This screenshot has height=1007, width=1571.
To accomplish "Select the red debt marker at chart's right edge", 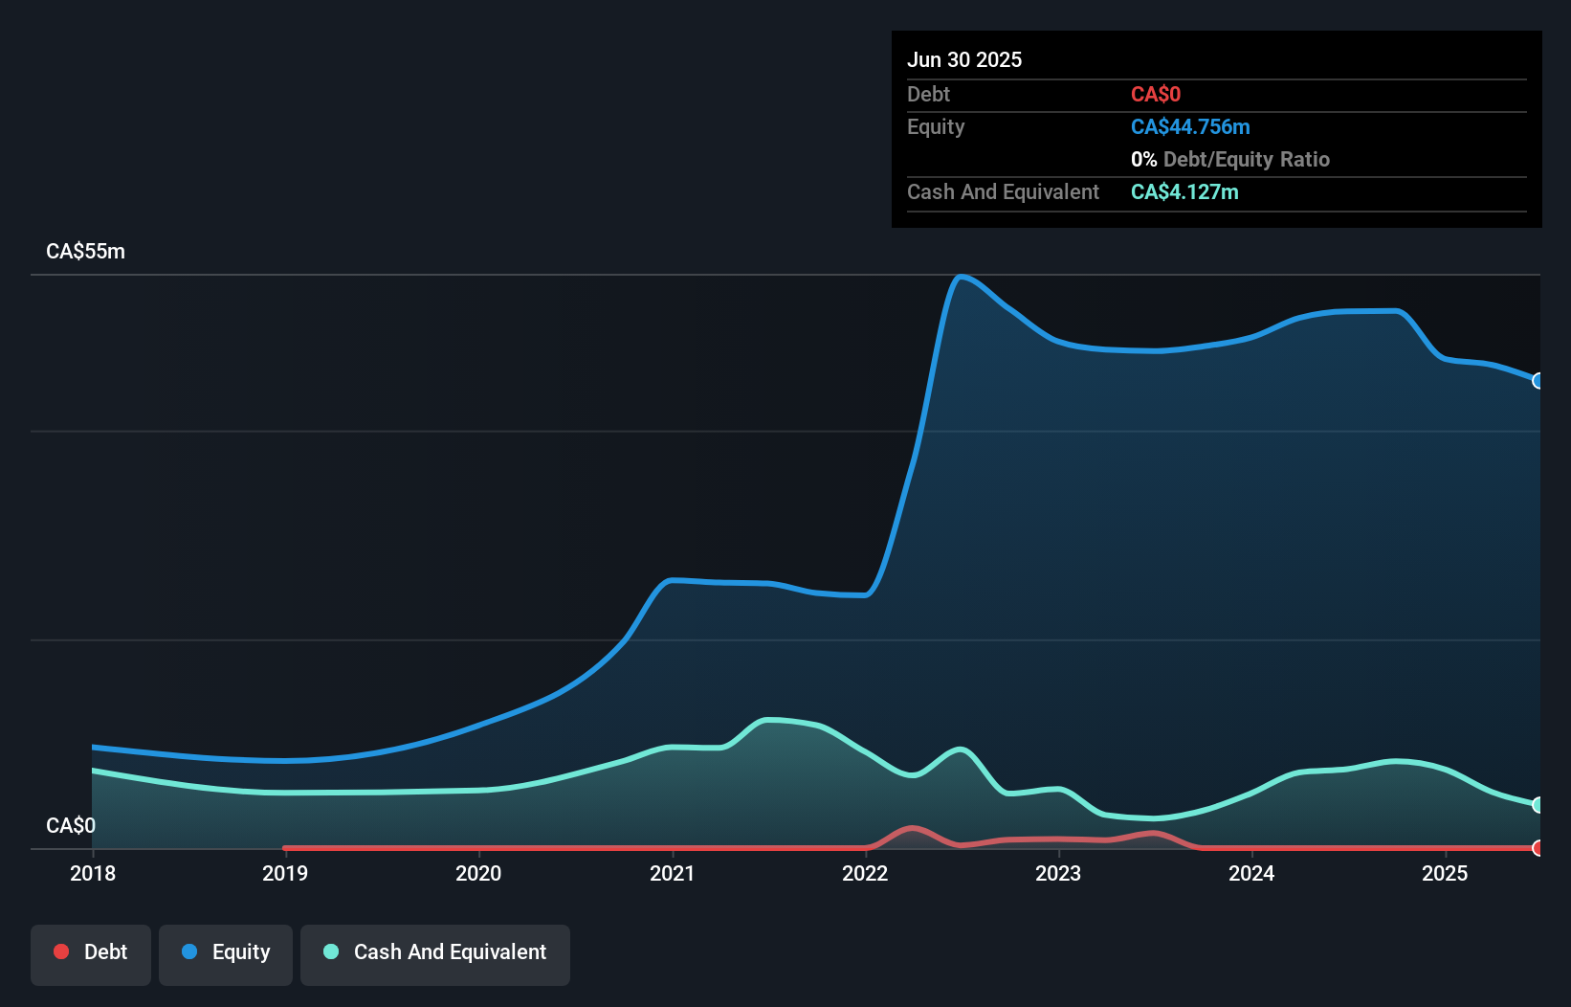I will coord(1538,848).
